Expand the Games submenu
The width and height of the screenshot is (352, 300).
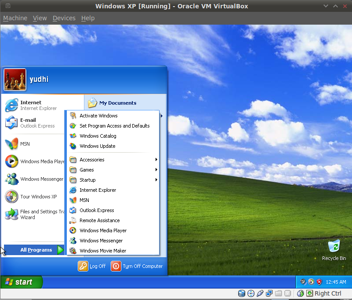pyautogui.click(x=113, y=170)
